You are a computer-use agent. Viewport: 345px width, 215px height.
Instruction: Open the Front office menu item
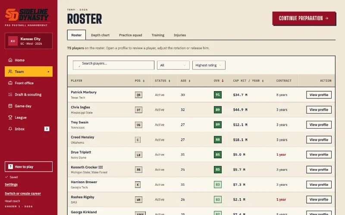[28, 83]
